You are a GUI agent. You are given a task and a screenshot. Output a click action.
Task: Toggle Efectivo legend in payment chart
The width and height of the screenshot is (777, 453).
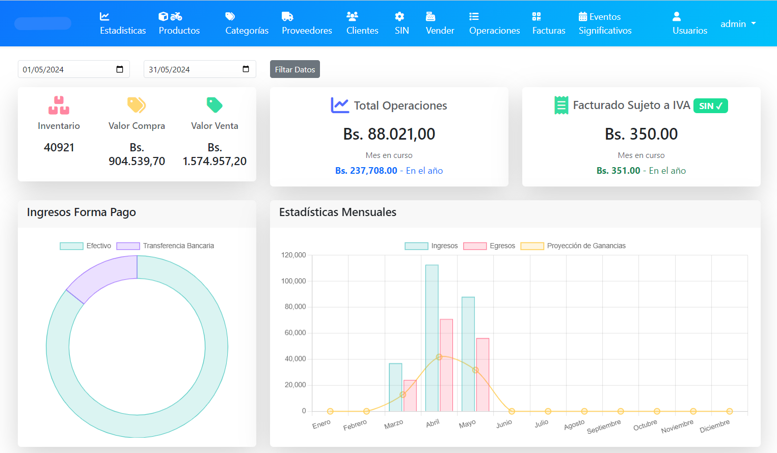pos(86,246)
